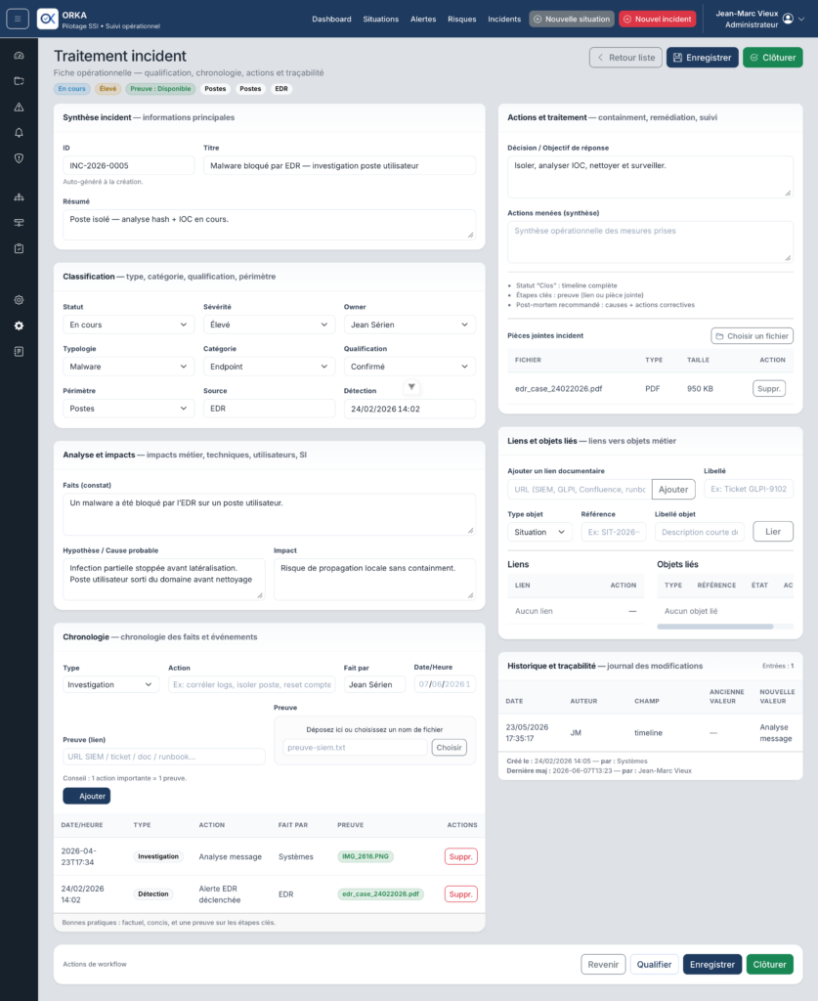Click the Qualifier workflow button
This screenshot has width=818, height=1001.
point(654,964)
